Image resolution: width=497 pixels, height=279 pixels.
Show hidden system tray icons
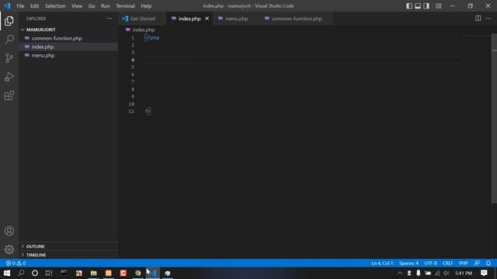coord(400,273)
